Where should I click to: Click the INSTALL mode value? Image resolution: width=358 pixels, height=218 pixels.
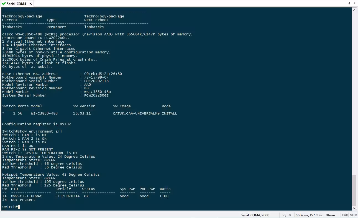170,113
